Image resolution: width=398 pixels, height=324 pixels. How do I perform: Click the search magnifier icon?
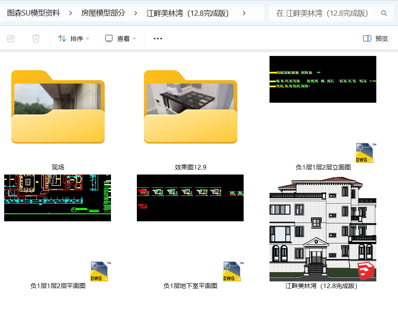click(x=384, y=13)
